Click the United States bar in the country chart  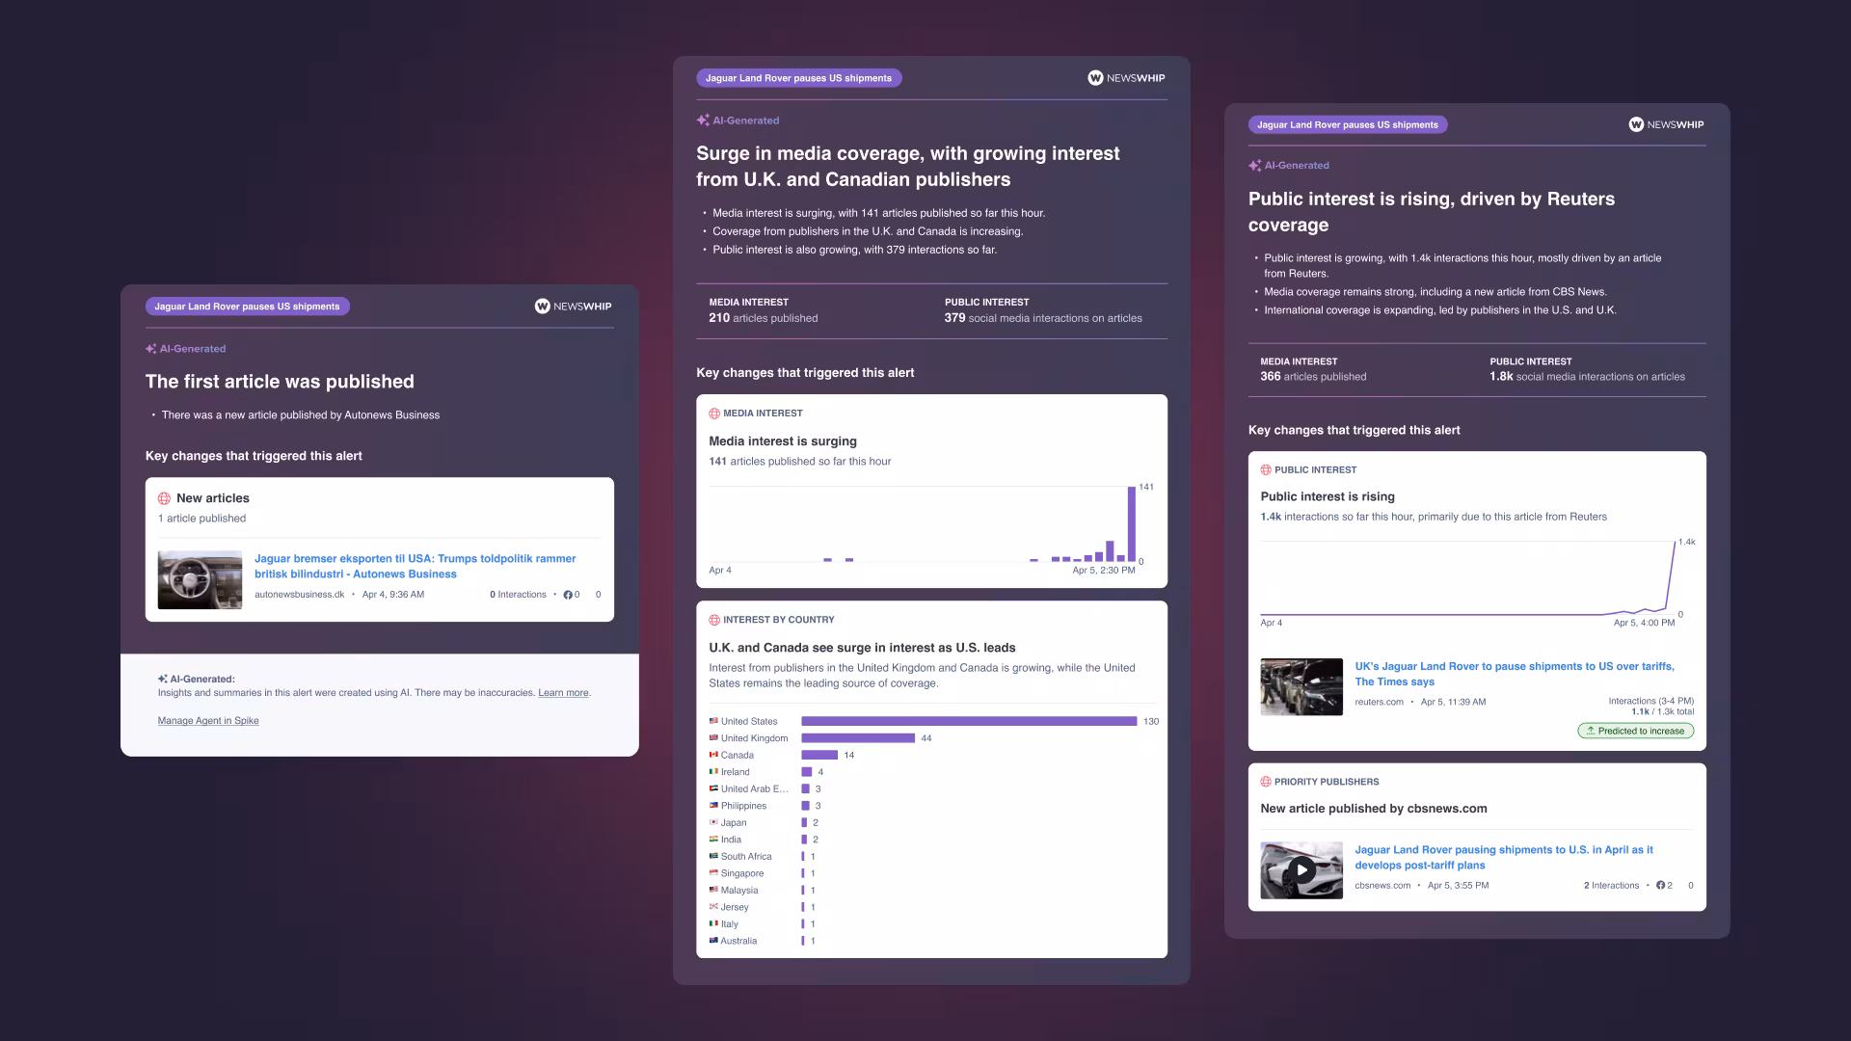click(x=968, y=721)
